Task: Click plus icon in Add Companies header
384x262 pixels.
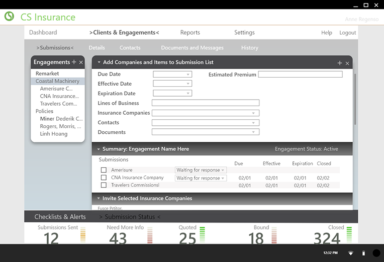Action: tap(340, 63)
